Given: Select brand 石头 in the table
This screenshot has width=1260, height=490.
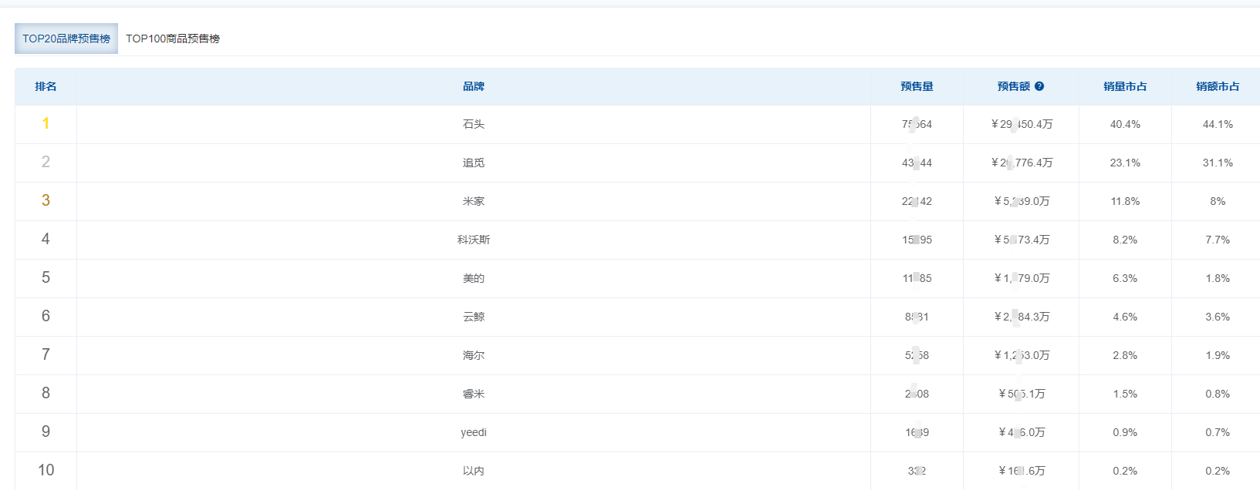Looking at the screenshot, I should (474, 124).
